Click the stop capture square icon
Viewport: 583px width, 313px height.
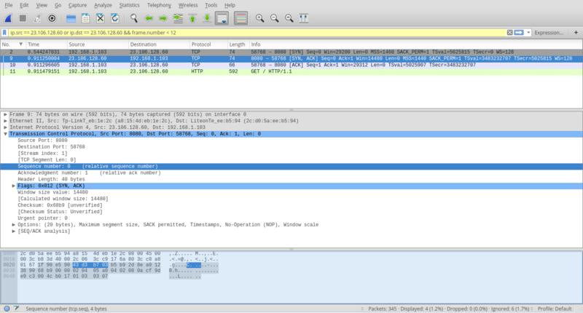[23, 17]
